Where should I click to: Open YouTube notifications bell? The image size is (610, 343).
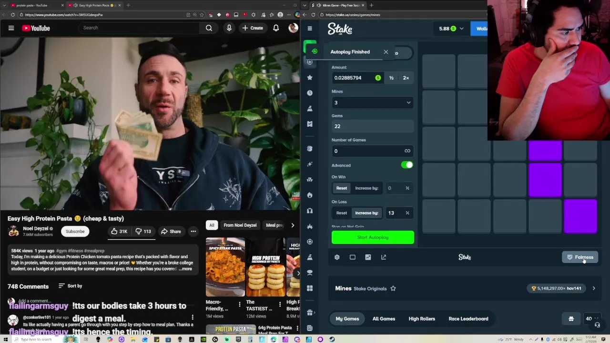pos(276,28)
